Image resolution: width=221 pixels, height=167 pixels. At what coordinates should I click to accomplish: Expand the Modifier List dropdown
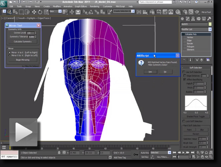pyautogui.click(x=196, y=29)
